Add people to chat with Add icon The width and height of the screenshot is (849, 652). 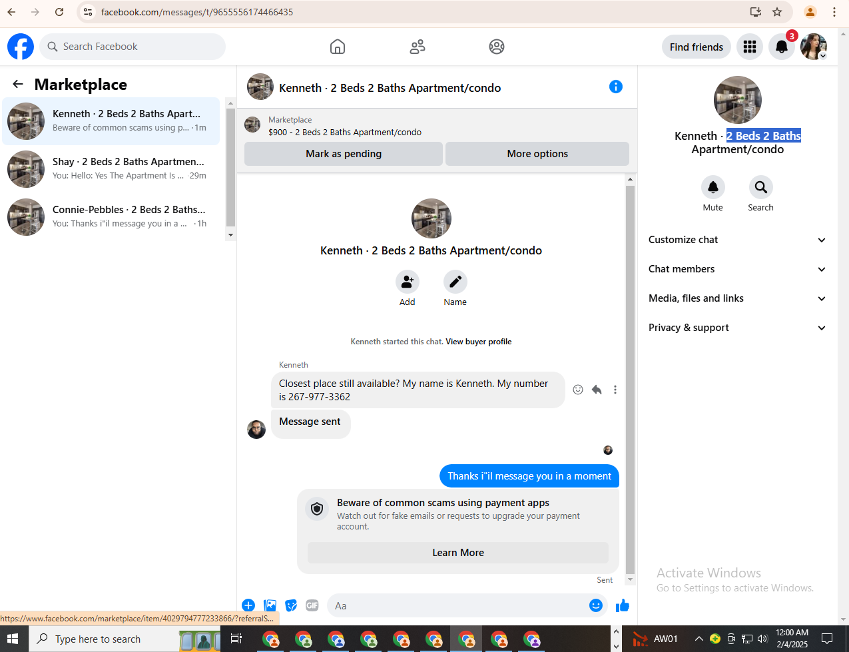click(408, 282)
